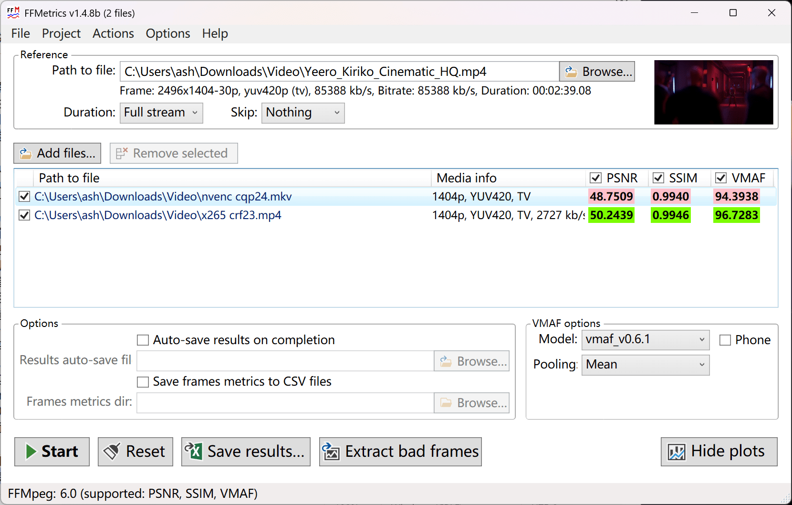Open the Duration Full stream dropdown
792x505 pixels.
click(161, 113)
